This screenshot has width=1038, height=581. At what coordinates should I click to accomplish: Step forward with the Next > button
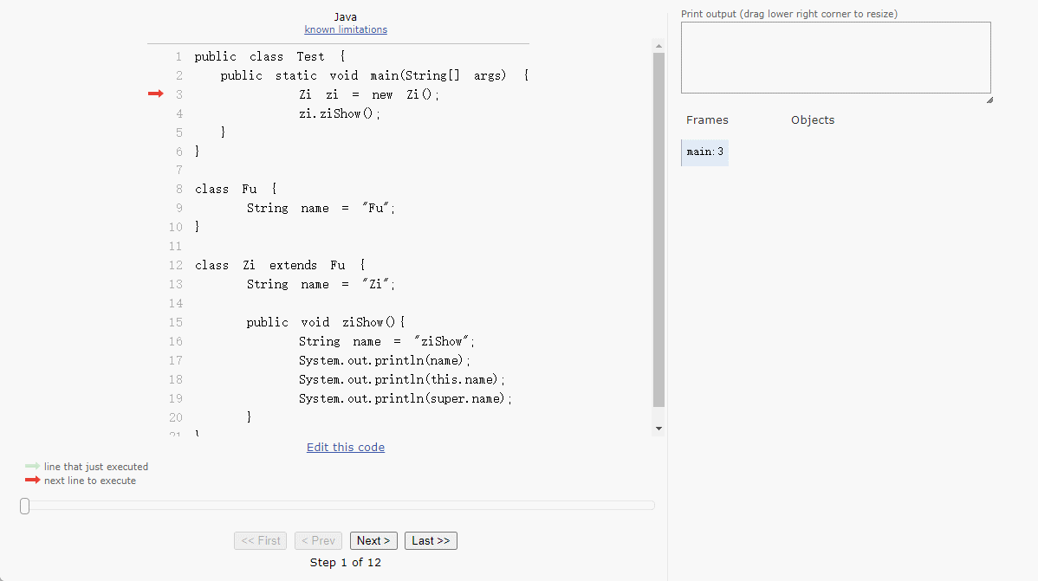point(373,540)
